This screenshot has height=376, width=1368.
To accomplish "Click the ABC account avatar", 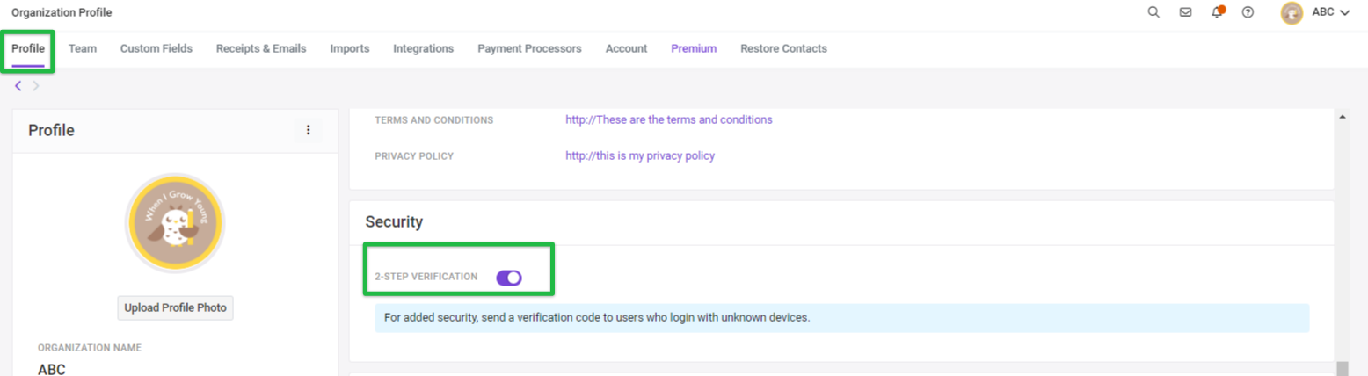I will point(1292,12).
